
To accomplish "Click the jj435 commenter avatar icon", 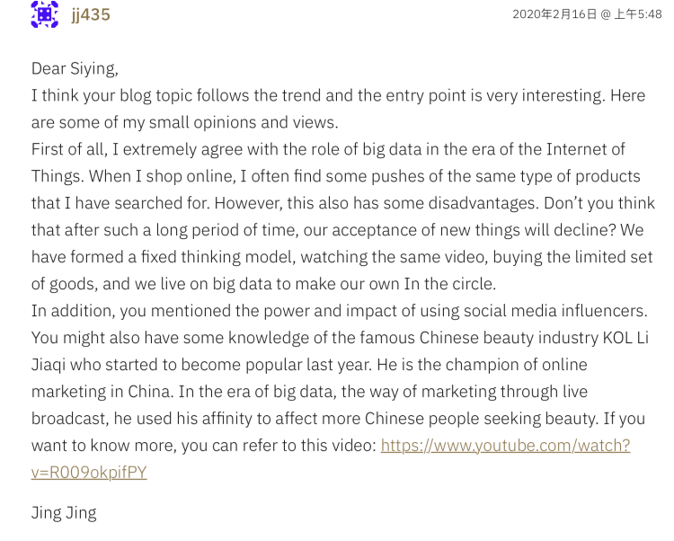I will tap(44, 13).
